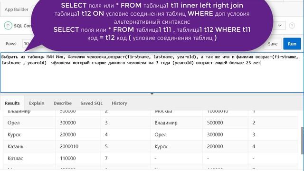Select the right-side cell 'Владимир'

tap(166, 123)
